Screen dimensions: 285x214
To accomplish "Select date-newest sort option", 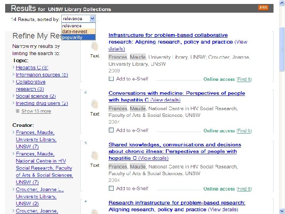I will tap(78, 31).
